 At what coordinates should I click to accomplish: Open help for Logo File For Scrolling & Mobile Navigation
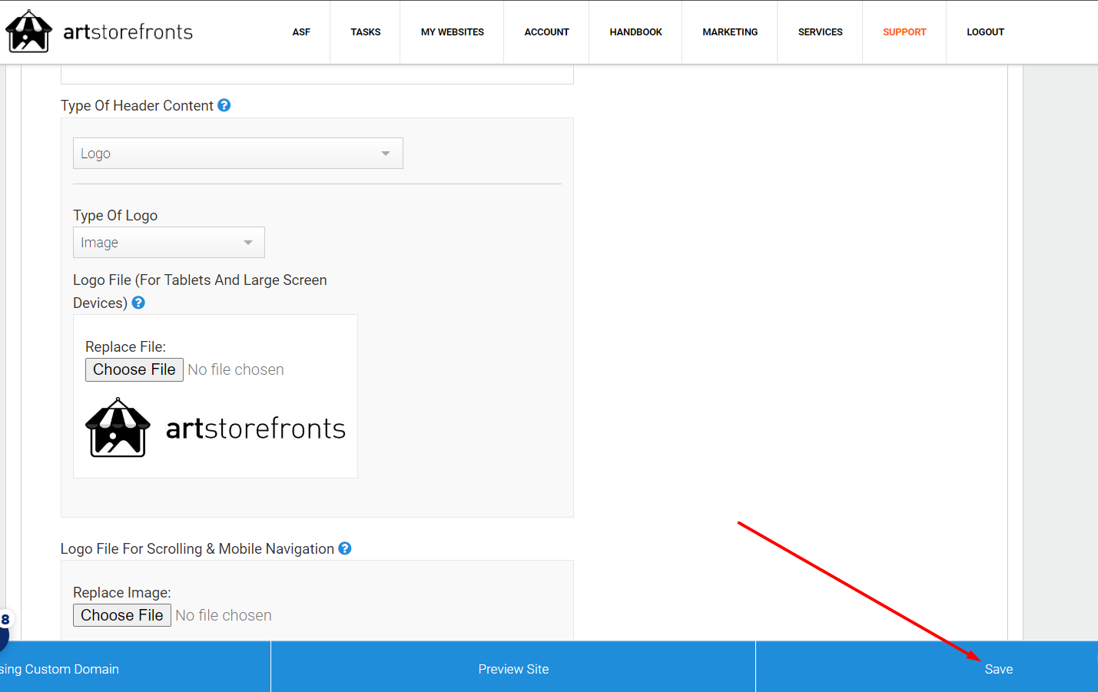[x=344, y=548]
